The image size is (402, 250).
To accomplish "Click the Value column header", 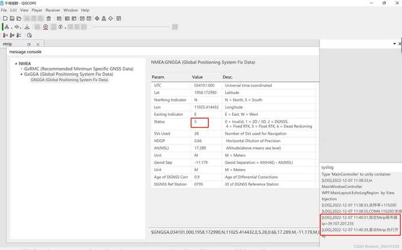I will pyautogui.click(x=198, y=77).
